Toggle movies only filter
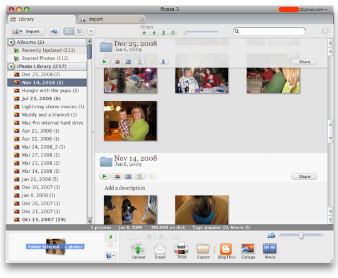 coord(173,33)
